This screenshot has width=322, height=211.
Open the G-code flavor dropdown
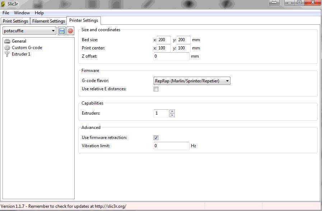192,81
